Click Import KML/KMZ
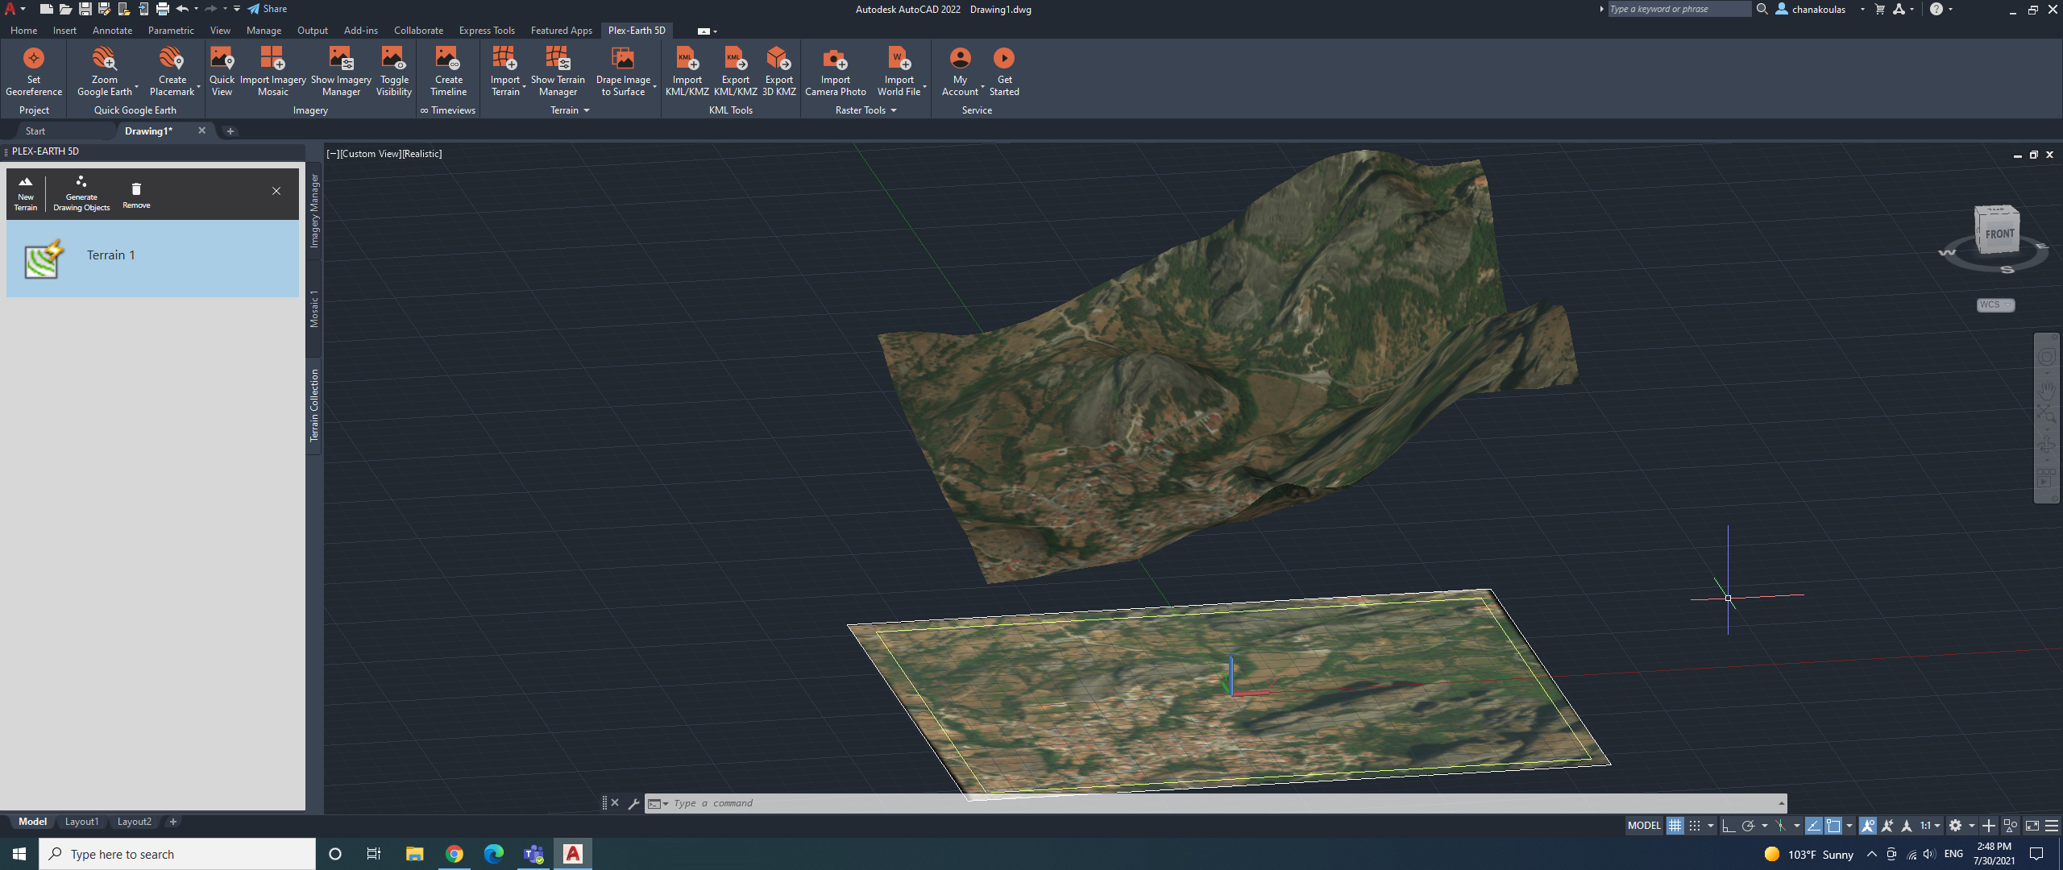 [x=687, y=72]
